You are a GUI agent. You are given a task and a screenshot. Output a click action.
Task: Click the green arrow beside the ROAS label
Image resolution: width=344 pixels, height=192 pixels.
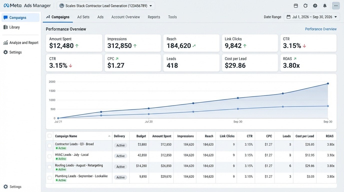[x=295, y=59]
